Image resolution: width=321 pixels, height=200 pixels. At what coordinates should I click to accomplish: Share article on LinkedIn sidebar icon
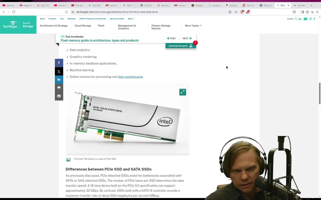click(59, 80)
